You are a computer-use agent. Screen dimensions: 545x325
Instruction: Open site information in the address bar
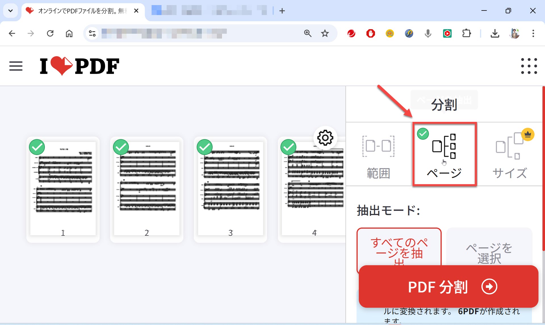92,33
